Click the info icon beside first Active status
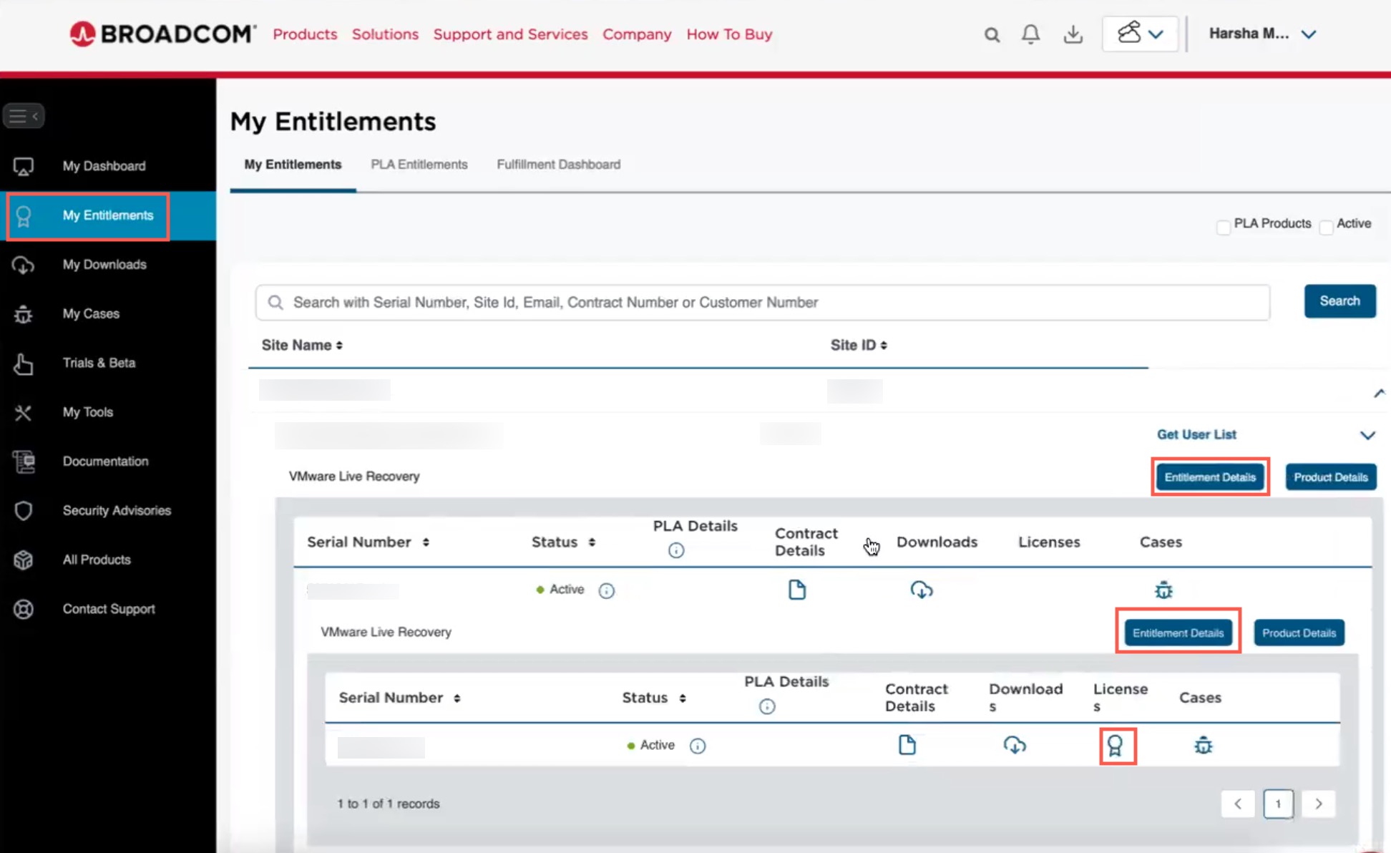Screen dimensions: 1391x853 [x=606, y=590]
